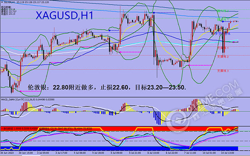Click the blue oversold band in bottom indicator
250x156 pixels.
click(119, 148)
